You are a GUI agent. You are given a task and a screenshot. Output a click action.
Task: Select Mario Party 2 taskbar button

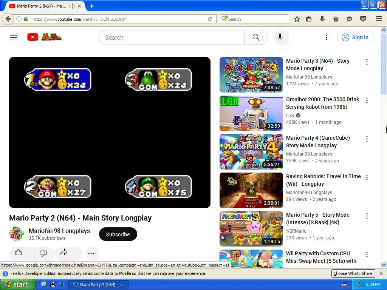coord(99,285)
